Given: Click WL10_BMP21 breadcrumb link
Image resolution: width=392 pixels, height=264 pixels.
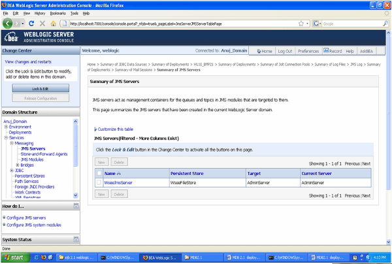Looking at the screenshot, I should point(203,64).
